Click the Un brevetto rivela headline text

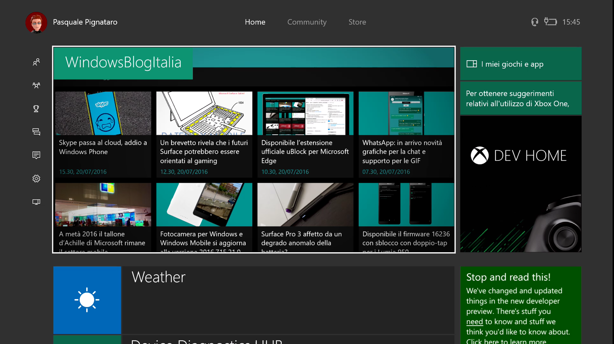click(204, 152)
